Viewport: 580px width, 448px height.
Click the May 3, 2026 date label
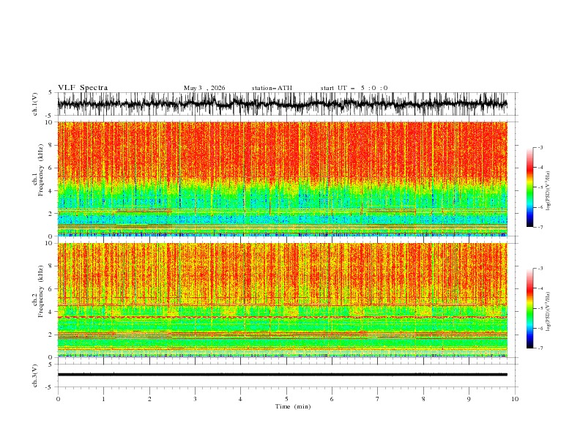pos(204,88)
